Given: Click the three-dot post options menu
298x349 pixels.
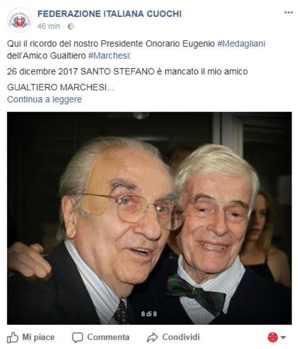Looking at the screenshot, I should [x=288, y=12].
